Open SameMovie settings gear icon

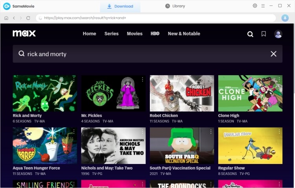pyautogui.click(x=255, y=6)
